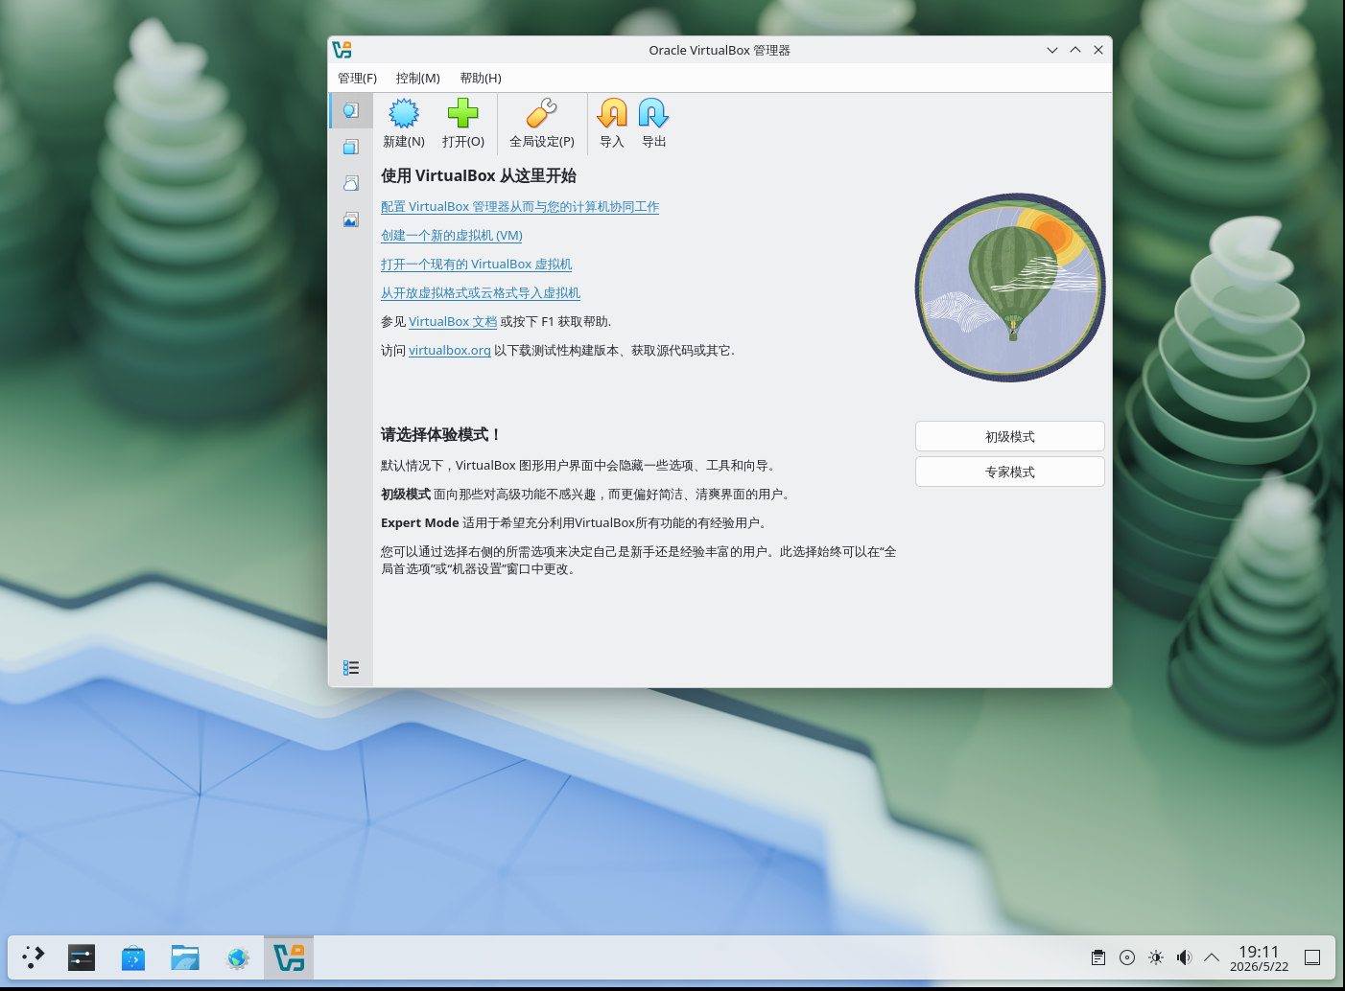Follow link 创建一个新的虚拟机 (VM)
1345x991 pixels.
coord(452,236)
